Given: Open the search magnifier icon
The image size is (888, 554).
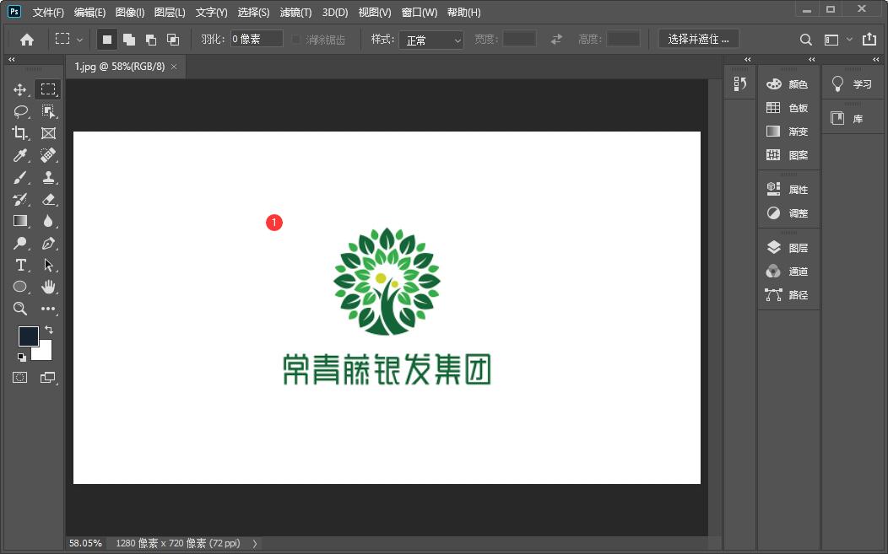Looking at the screenshot, I should pos(805,40).
